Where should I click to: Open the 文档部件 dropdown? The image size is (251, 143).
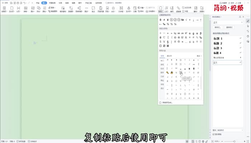[x=151, y=11]
